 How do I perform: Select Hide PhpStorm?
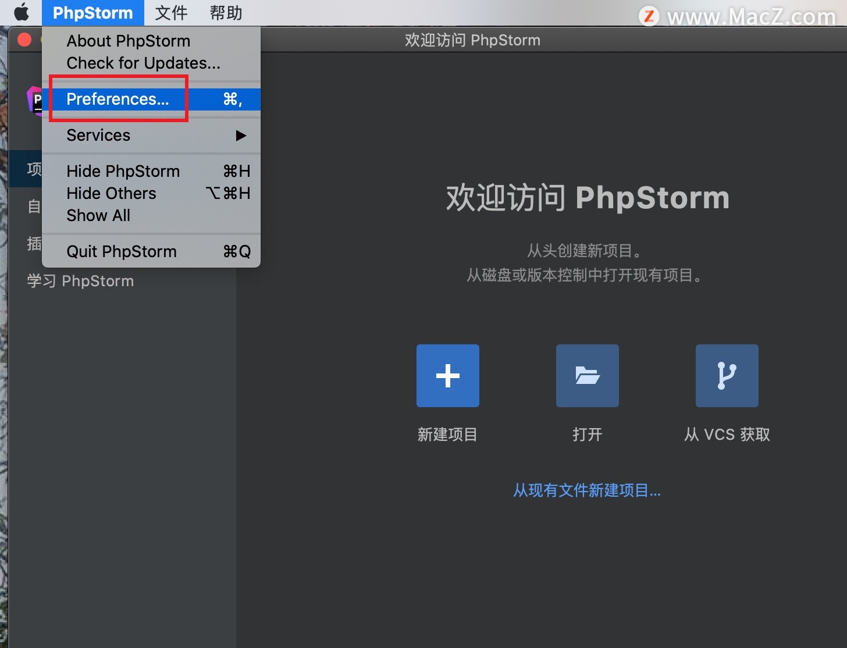pos(151,171)
